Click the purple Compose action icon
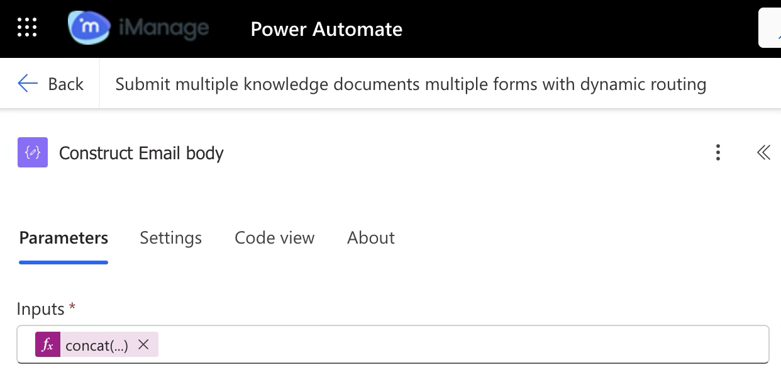Viewport: 781px width, 384px height. pos(33,153)
